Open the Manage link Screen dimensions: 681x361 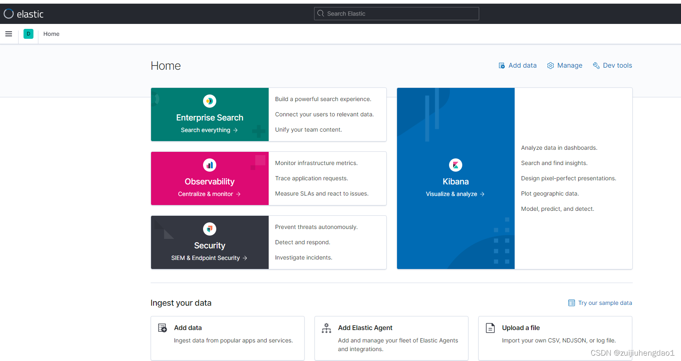pos(570,65)
